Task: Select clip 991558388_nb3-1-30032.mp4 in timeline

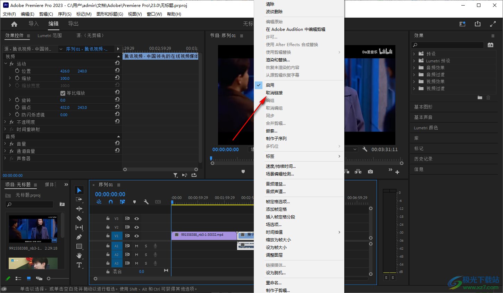Action: click(204, 235)
